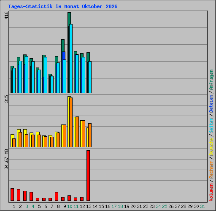
Task: Click the tall red volume bar for day 13
Action: pos(88,176)
